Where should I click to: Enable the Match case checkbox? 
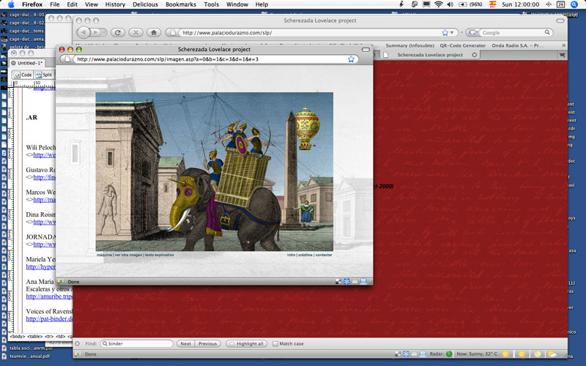pos(275,343)
